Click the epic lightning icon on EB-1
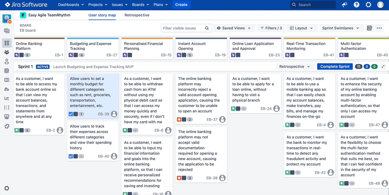389x195 pixels. tap(17, 55)
